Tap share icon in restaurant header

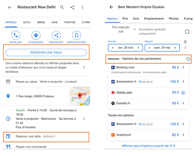click(x=73, y=7)
